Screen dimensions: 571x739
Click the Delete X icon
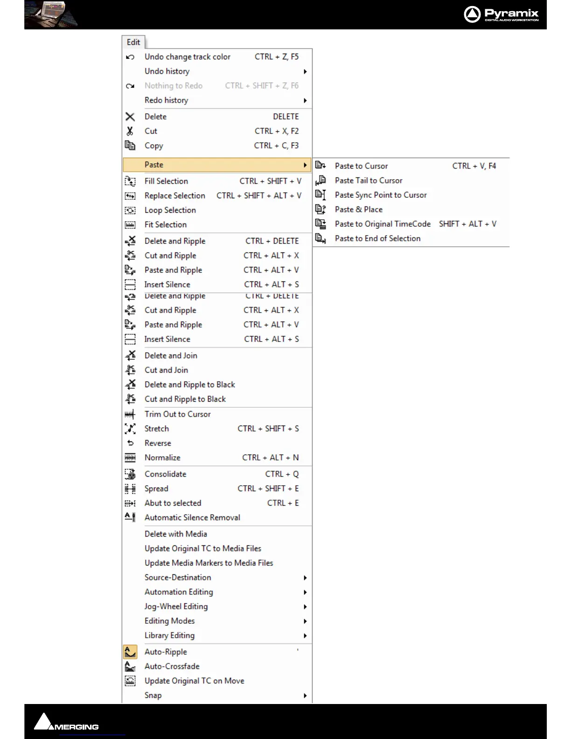[x=130, y=117]
